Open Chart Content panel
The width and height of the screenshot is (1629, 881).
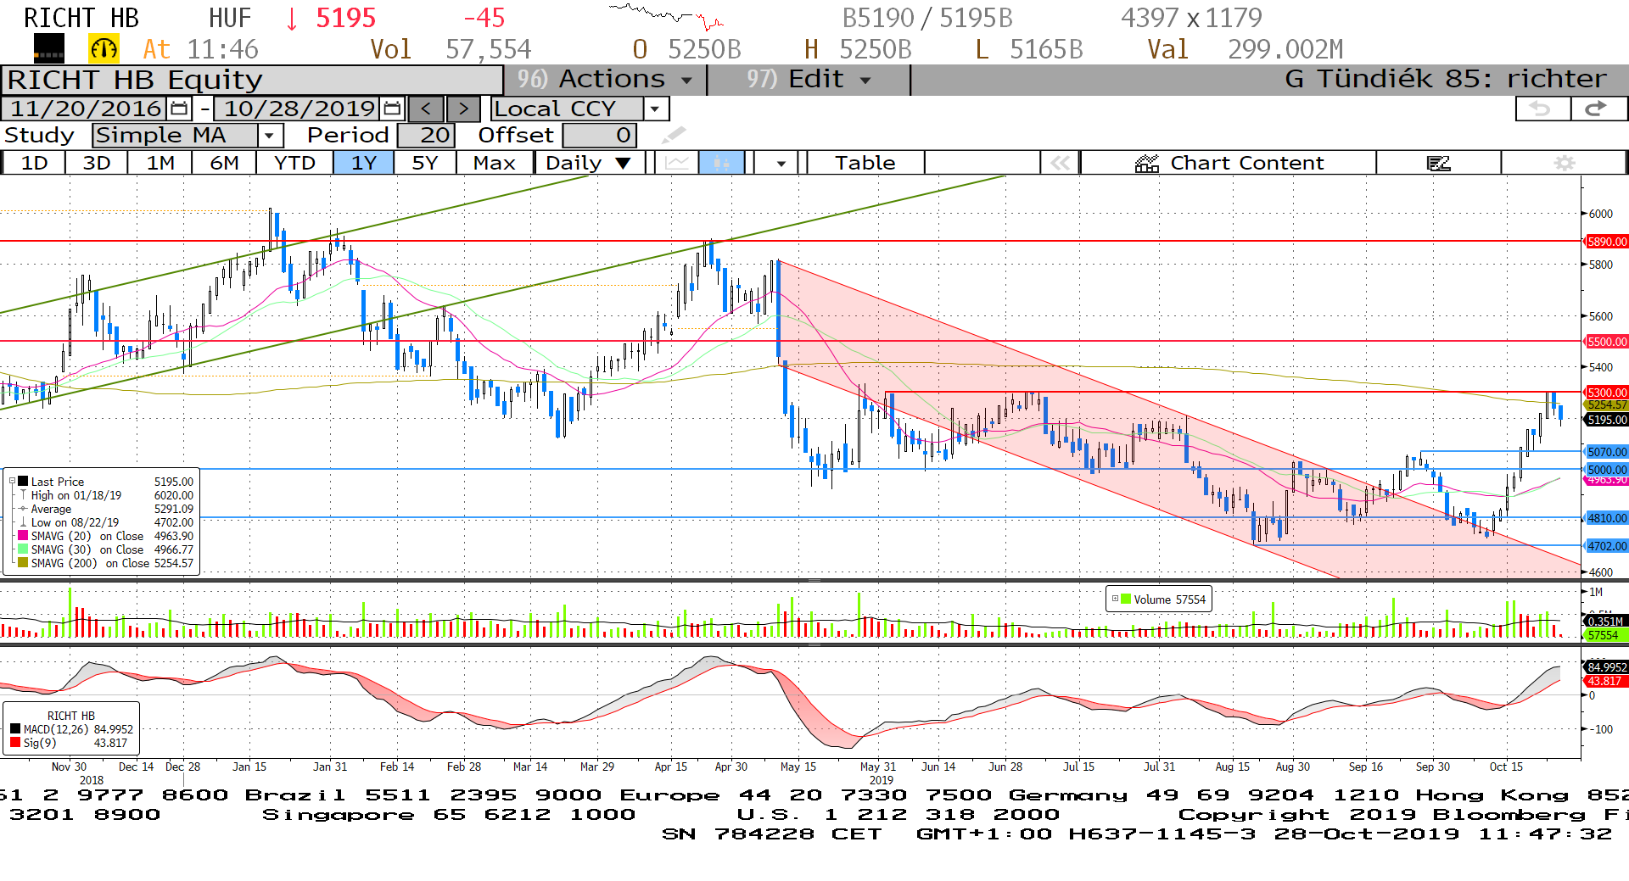click(1229, 163)
